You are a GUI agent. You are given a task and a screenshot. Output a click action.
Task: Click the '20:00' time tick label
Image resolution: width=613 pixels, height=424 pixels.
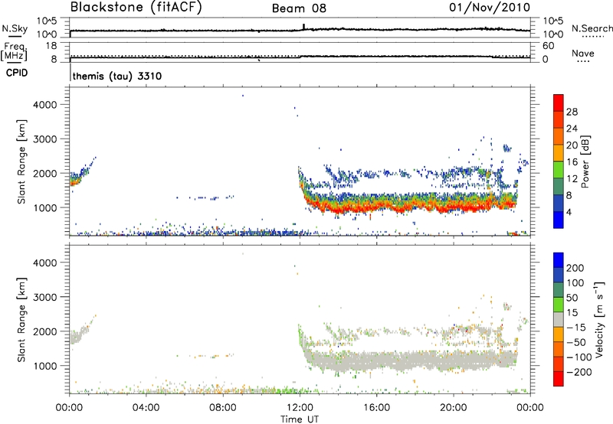(x=454, y=408)
